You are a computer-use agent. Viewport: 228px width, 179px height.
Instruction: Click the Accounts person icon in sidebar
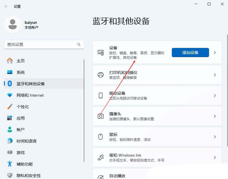[x=10, y=129]
